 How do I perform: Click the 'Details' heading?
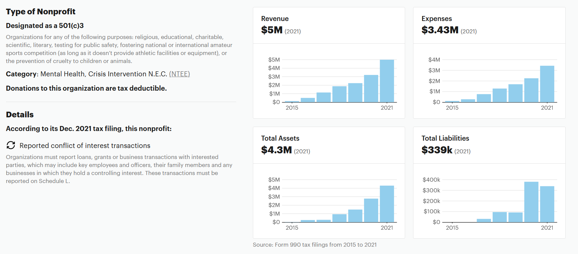[20, 115]
